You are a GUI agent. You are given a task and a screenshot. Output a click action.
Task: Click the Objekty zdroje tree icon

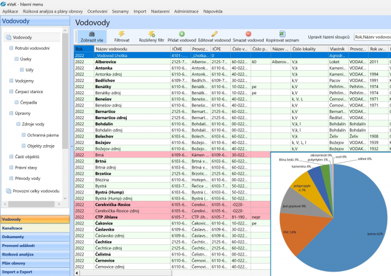(x=24, y=146)
